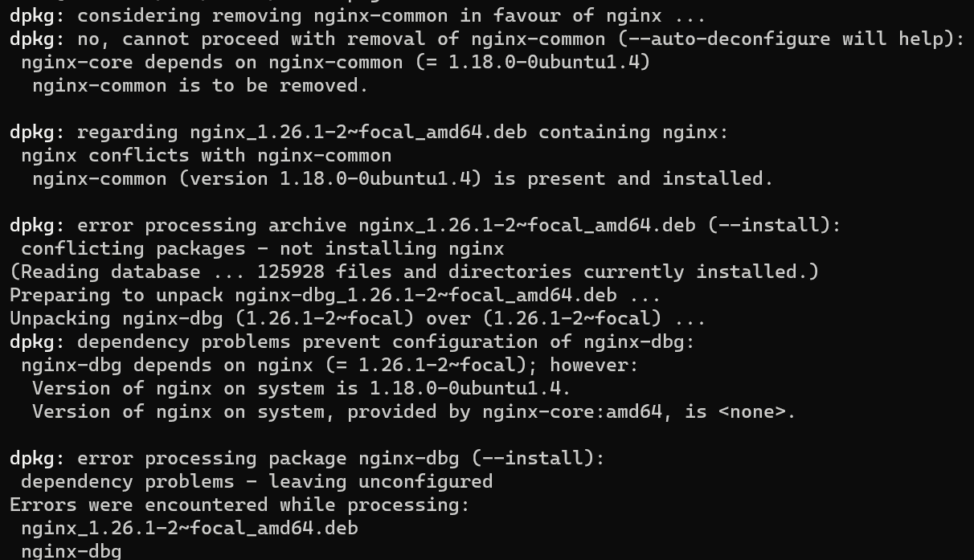Click the 'dpkg: considering removing nginx-common' line
The width and height of the screenshot is (974, 560).
coord(358,15)
